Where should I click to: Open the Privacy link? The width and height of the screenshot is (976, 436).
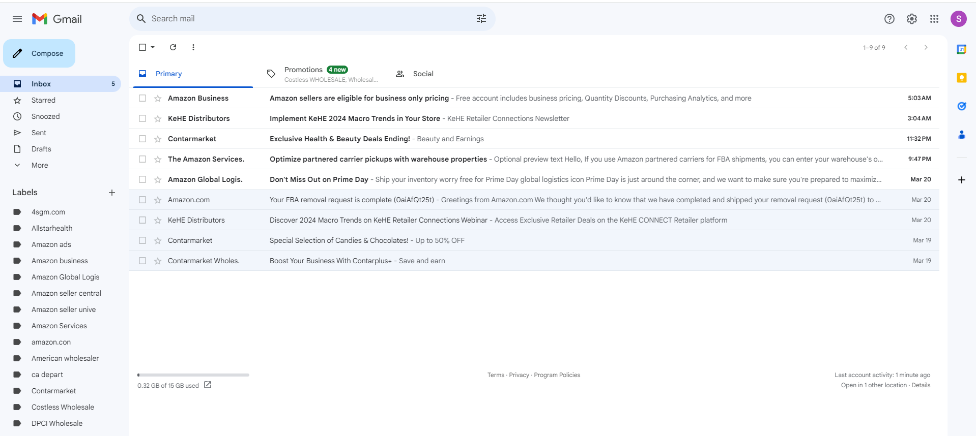click(x=519, y=375)
